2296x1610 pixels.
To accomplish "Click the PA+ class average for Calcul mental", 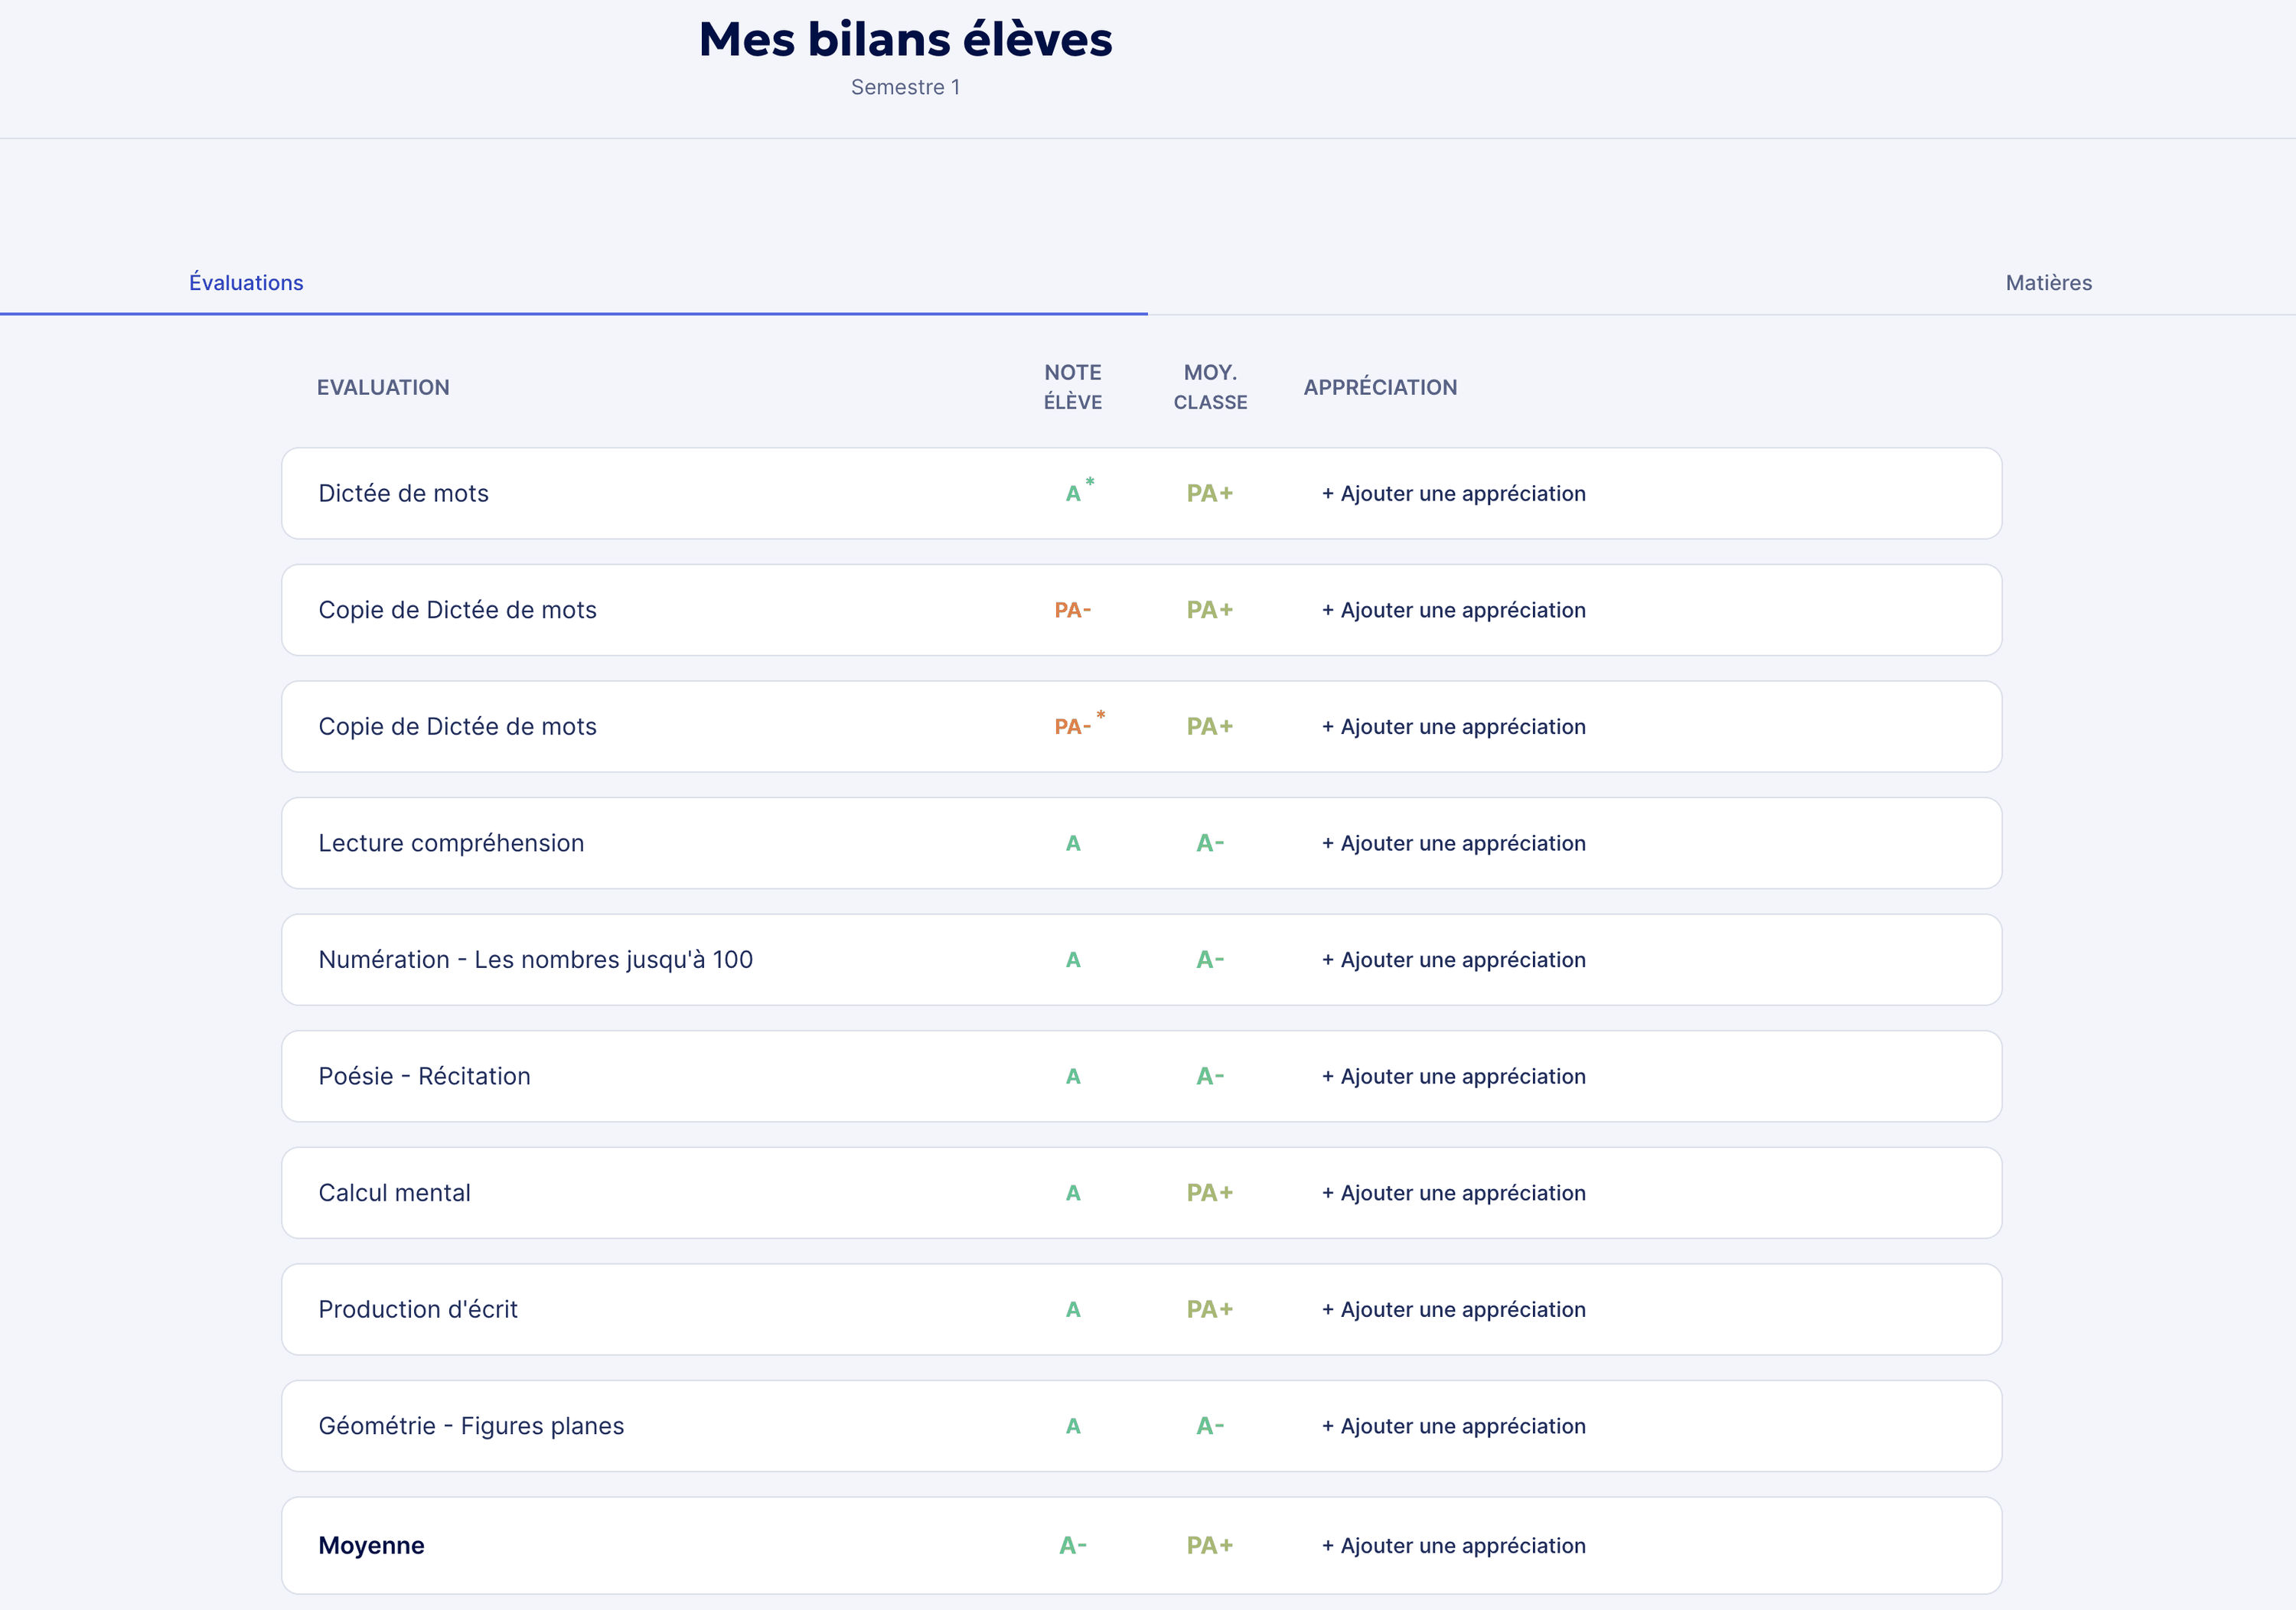I will click(x=1209, y=1192).
